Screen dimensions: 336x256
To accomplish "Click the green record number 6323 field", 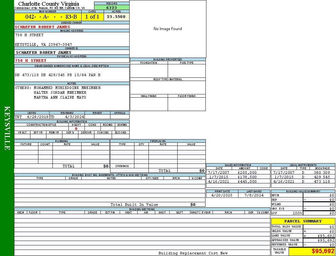I will click(x=112, y=7).
